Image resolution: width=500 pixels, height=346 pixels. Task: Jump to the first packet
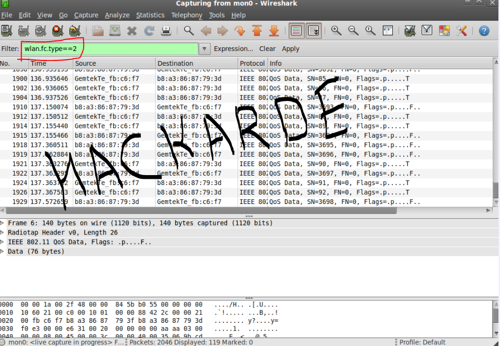point(257,30)
